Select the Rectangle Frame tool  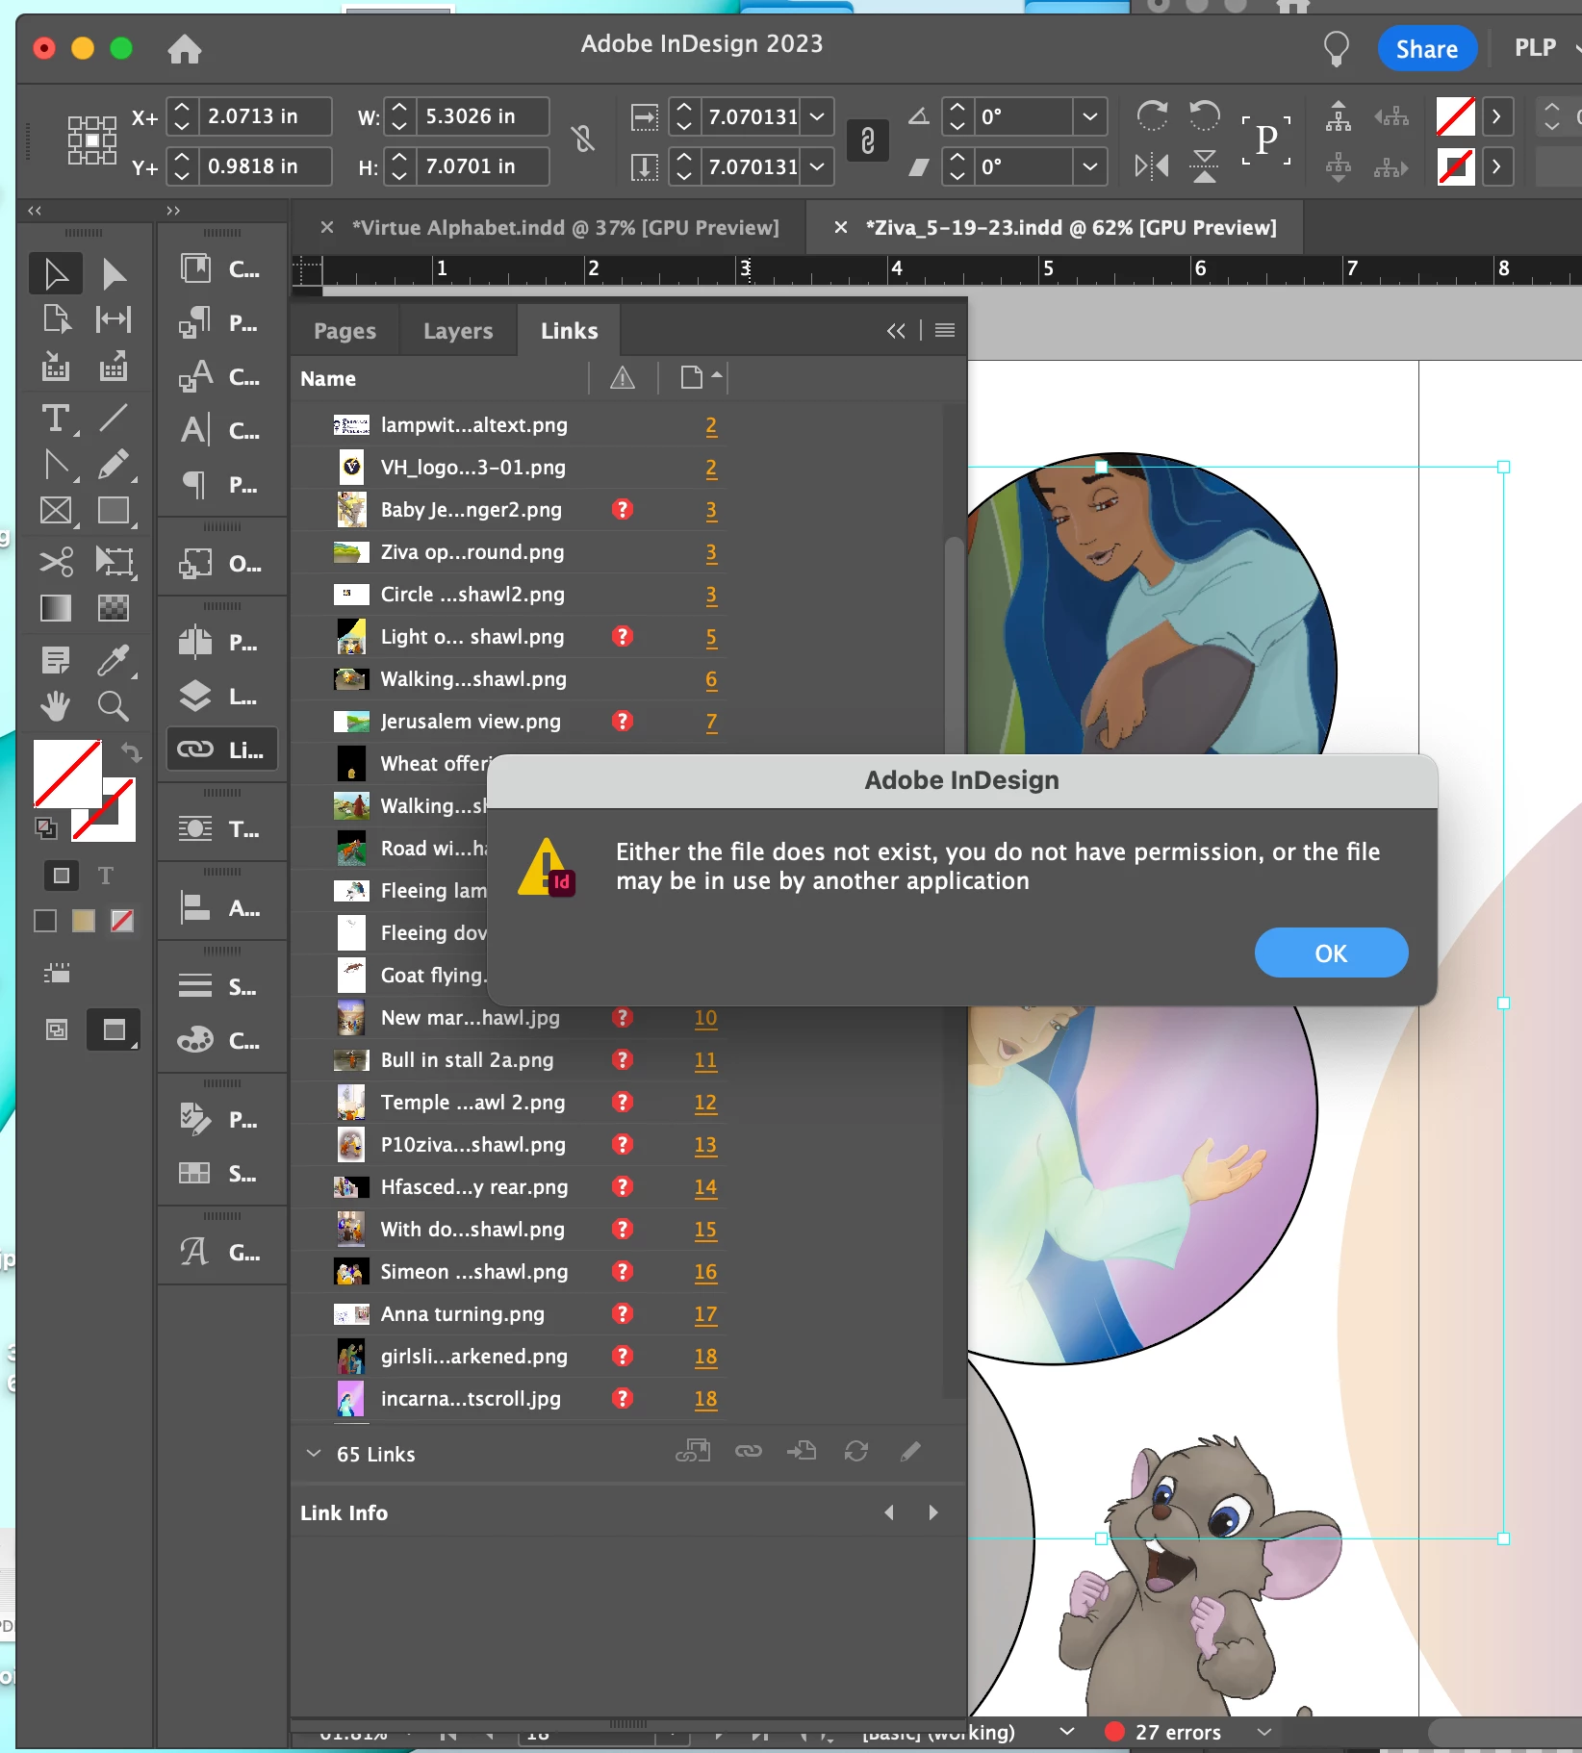[x=56, y=510]
